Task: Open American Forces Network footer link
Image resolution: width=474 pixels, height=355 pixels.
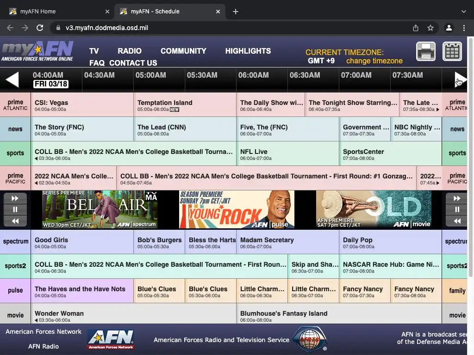Action: (44, 331)
